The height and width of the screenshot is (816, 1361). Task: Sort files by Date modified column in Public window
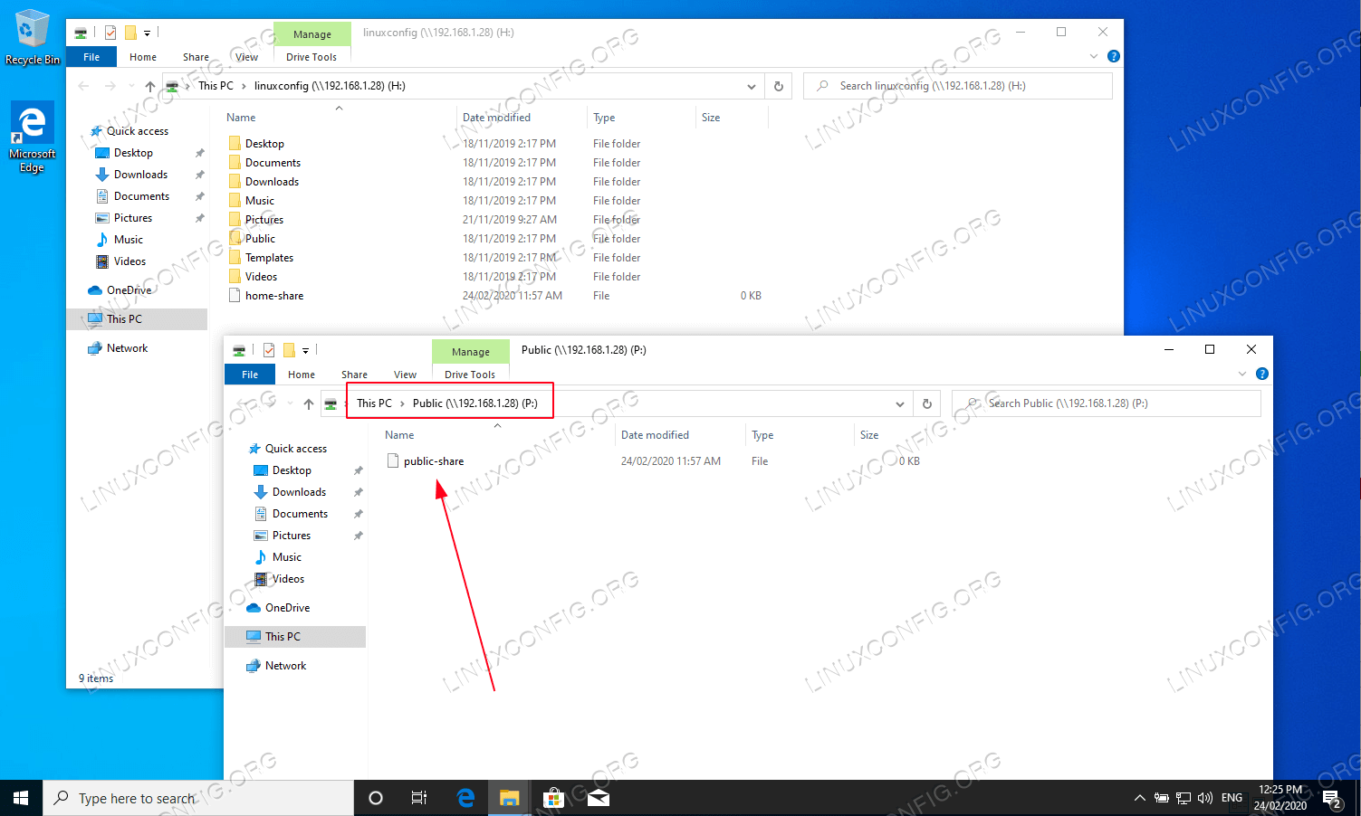pyautogui.click(x=655, y=435)
